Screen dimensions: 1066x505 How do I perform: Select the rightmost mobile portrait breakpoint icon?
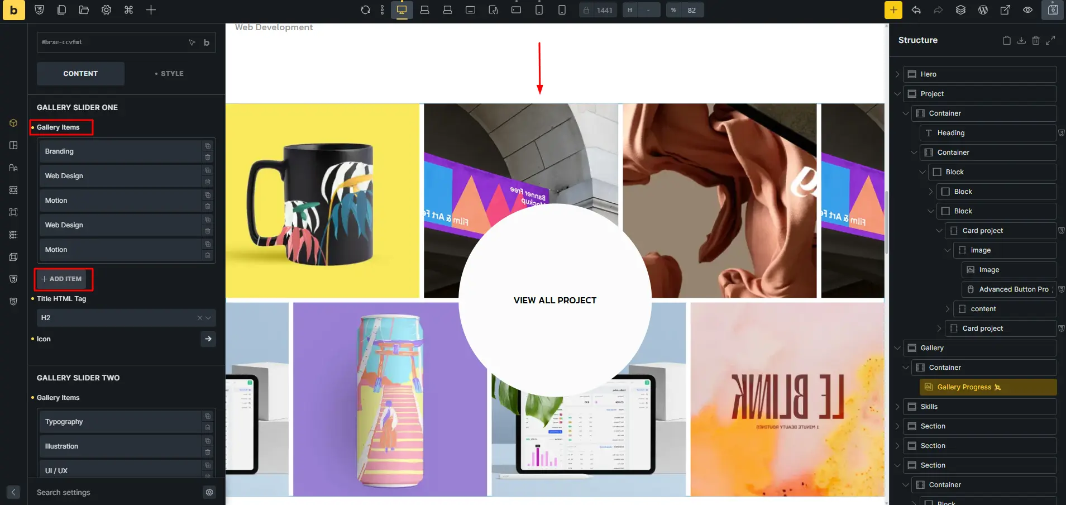562,10
